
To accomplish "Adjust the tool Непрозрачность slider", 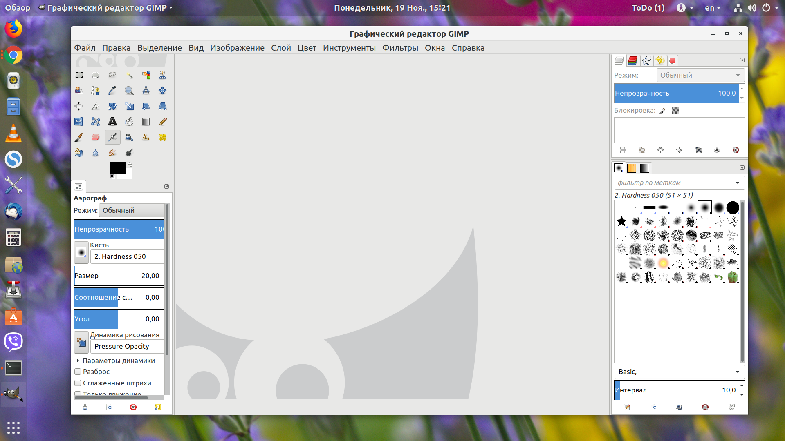I will (119, 229).
